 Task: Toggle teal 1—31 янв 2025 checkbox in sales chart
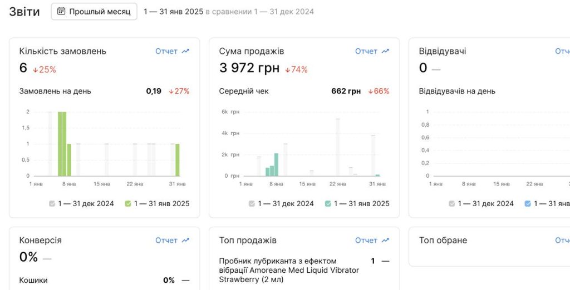pyautogui.click(x=328, y=204)
